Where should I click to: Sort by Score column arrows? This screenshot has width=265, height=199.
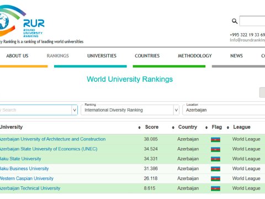coord(173,127)
